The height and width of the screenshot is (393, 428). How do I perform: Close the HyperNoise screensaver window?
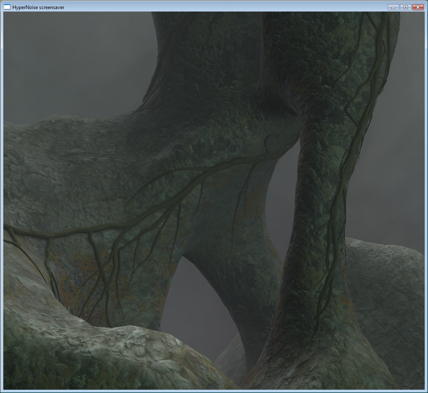(x=418, y=7)
